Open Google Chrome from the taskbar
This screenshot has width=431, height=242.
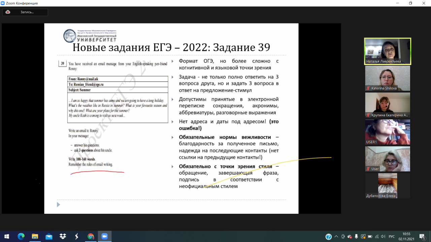[91, 237]
